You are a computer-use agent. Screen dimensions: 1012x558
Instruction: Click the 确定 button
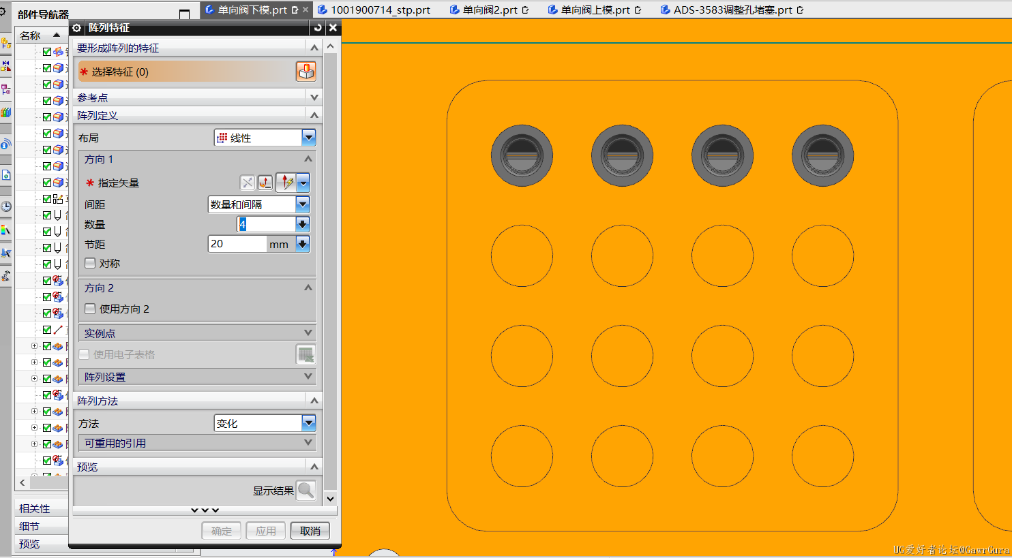222,531
